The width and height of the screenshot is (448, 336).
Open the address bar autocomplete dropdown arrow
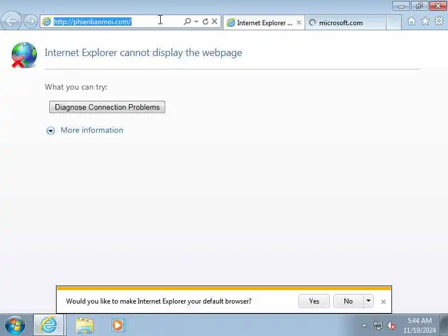[196, 21]
